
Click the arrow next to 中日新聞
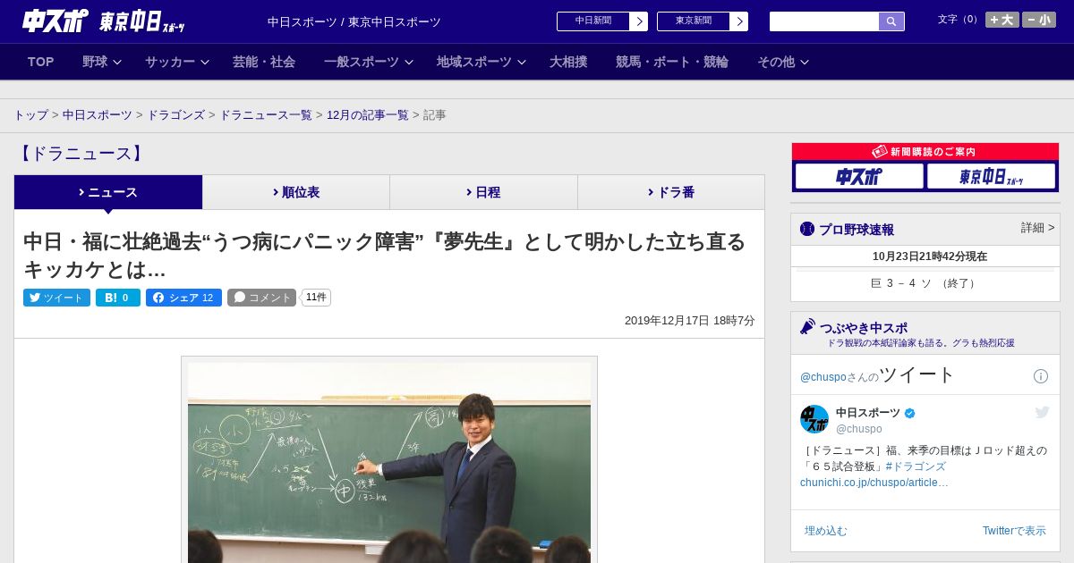639,21
